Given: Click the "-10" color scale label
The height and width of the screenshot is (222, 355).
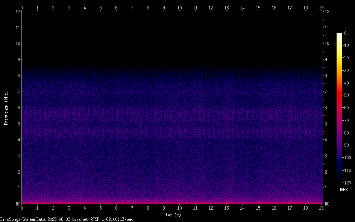Looking at the screenshot, I should (346, 45).
